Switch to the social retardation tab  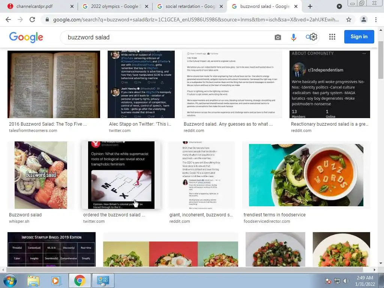coord(189,6)
